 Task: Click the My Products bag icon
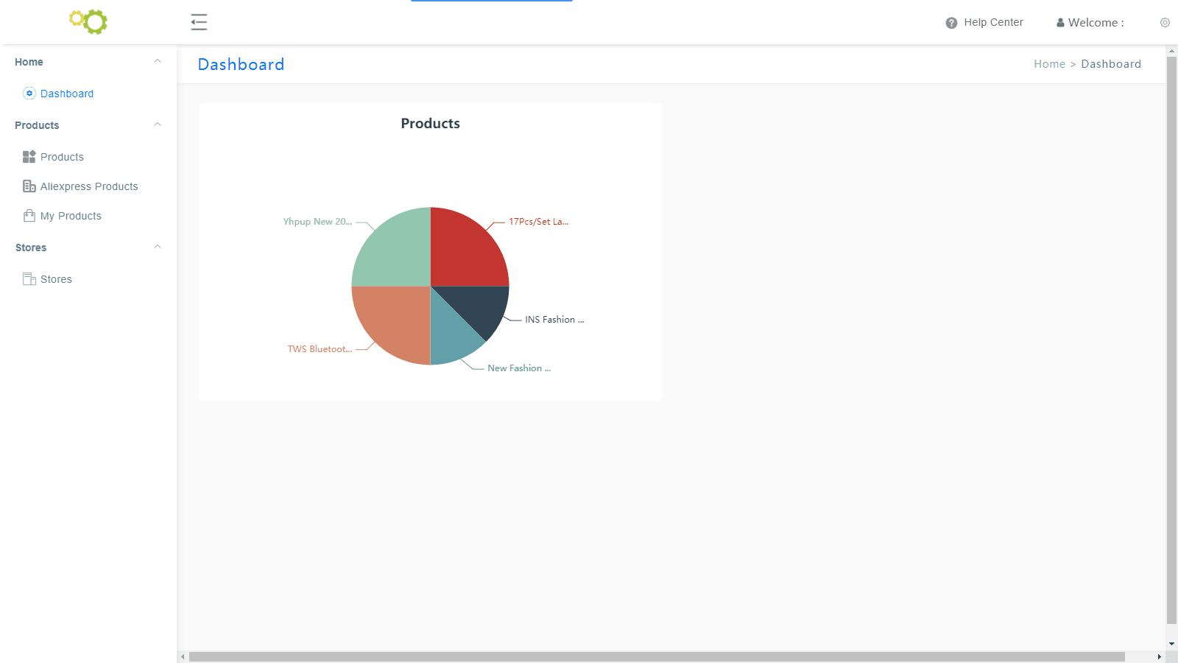point(29,216)
